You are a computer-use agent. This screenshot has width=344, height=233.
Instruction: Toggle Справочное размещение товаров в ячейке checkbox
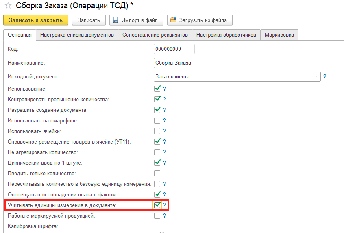pos(157,142)
